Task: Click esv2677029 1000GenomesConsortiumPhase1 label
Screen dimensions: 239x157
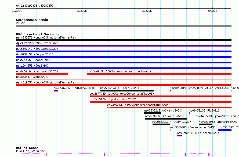Action: click(x=122, y=94)
